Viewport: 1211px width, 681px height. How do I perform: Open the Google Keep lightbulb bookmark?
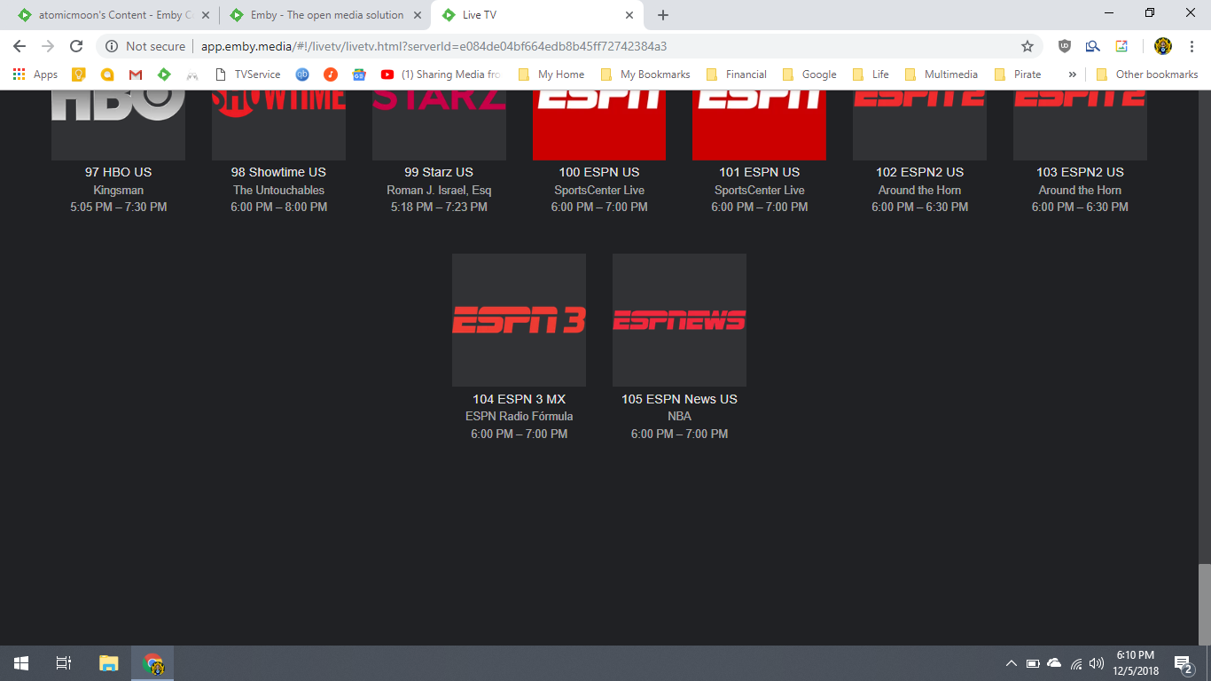[x=78, y=74]
